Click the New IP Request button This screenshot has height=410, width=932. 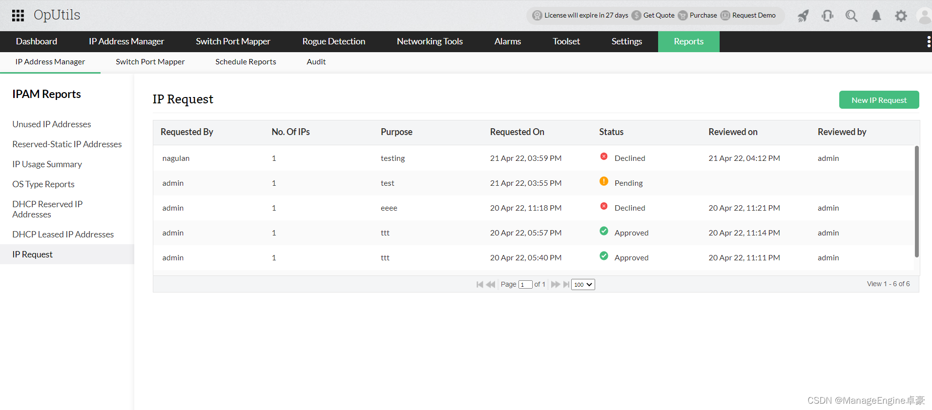click(879, 100)
